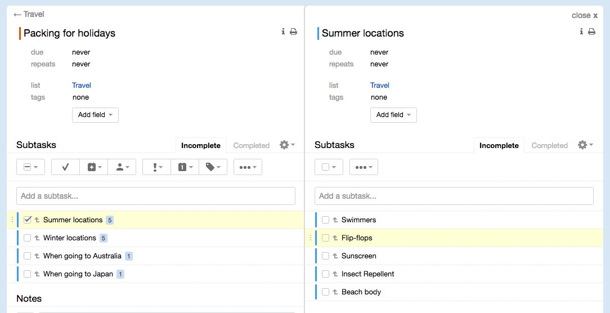Open more actions ellipsis in left toolbar
Viewport: 610px width, 313px height.
248,167
